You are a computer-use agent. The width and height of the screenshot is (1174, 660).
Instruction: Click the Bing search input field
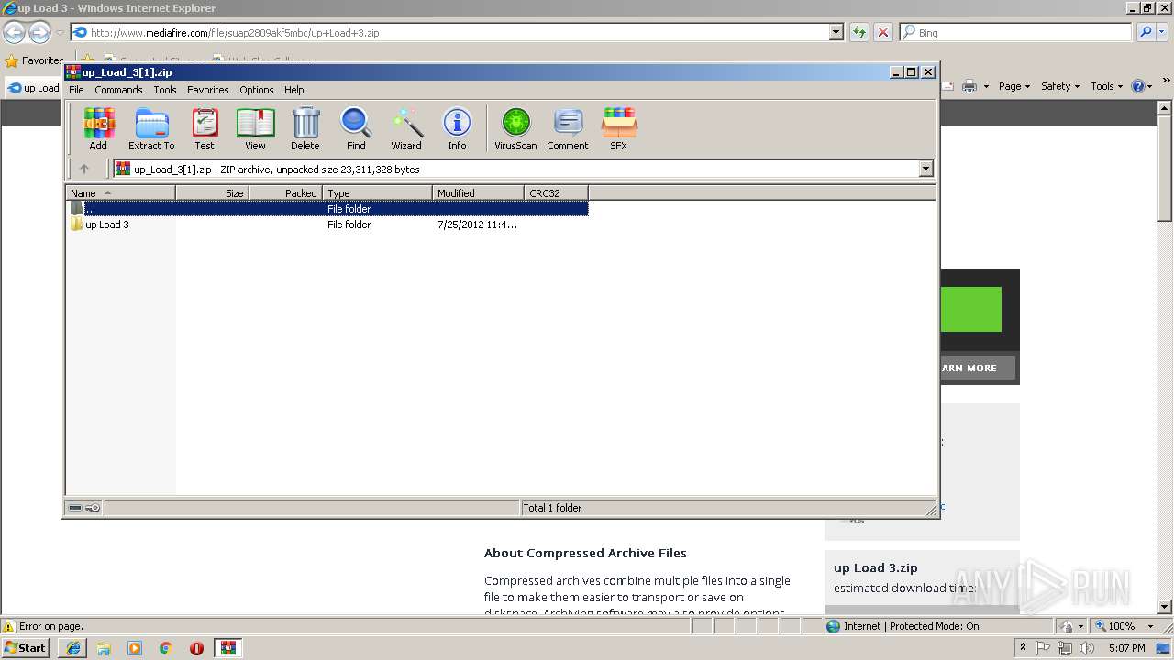coord(1016,32)
